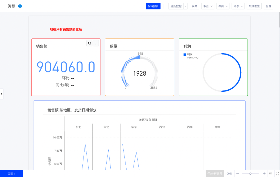
Task: Click the 分析结果 button
Action: [215, 174]
